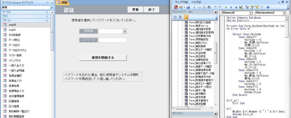
Task: Click the Redo arrow icon
Action: coord(220,7)
